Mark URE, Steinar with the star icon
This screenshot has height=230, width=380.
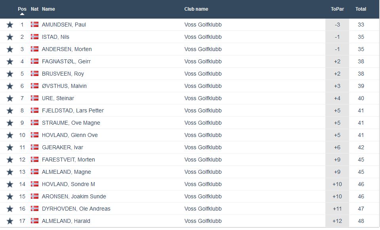10,99
